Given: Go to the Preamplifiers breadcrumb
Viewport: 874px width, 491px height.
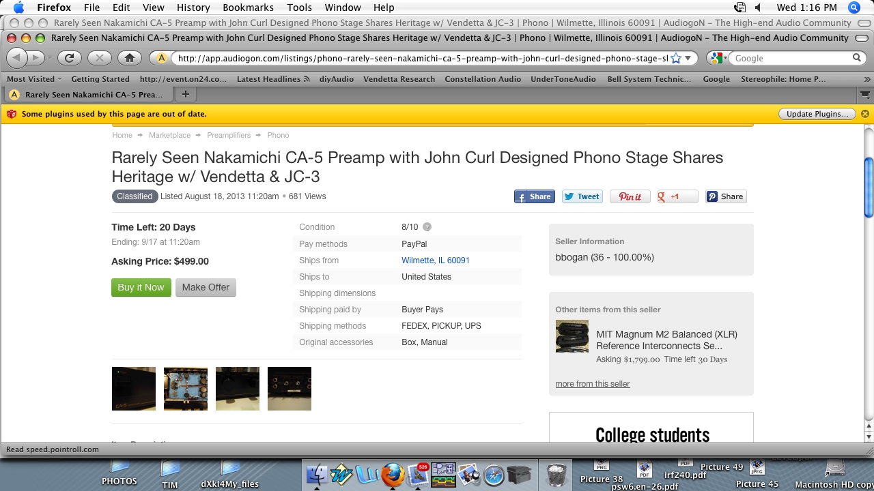Looking at the screenshot, I should click(x=229, y=136).
